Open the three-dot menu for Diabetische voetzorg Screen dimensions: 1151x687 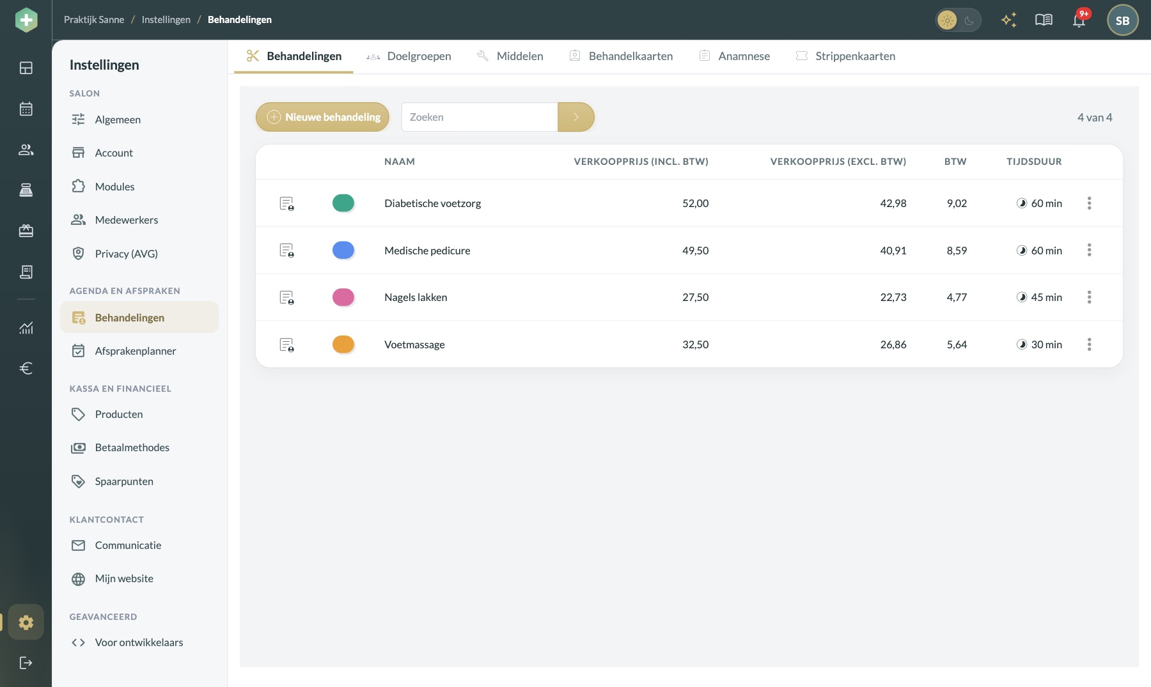(1089, 203)
